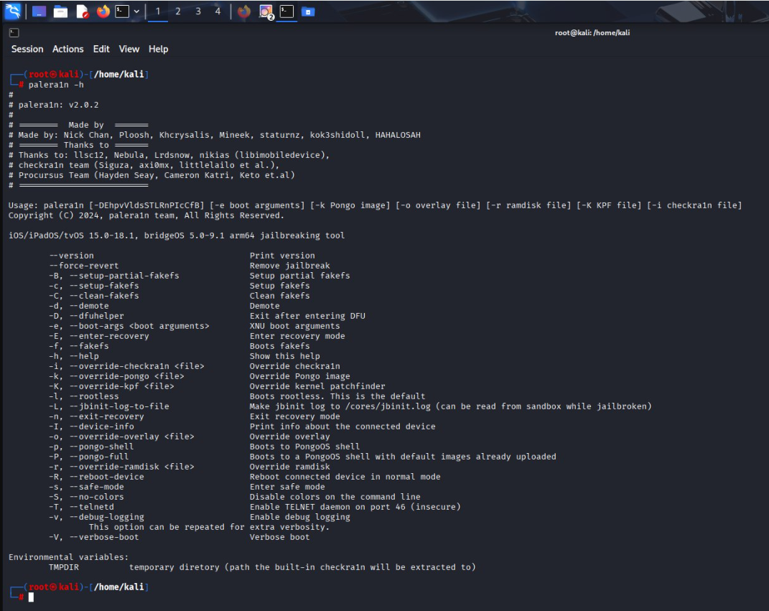The width and height of the screenshot is (769, 611).
Task: Focus the active terminal taskbar item
Action: 287,11
